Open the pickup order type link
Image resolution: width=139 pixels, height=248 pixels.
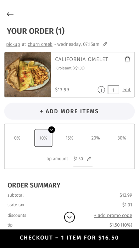click(x=13, y=44)
